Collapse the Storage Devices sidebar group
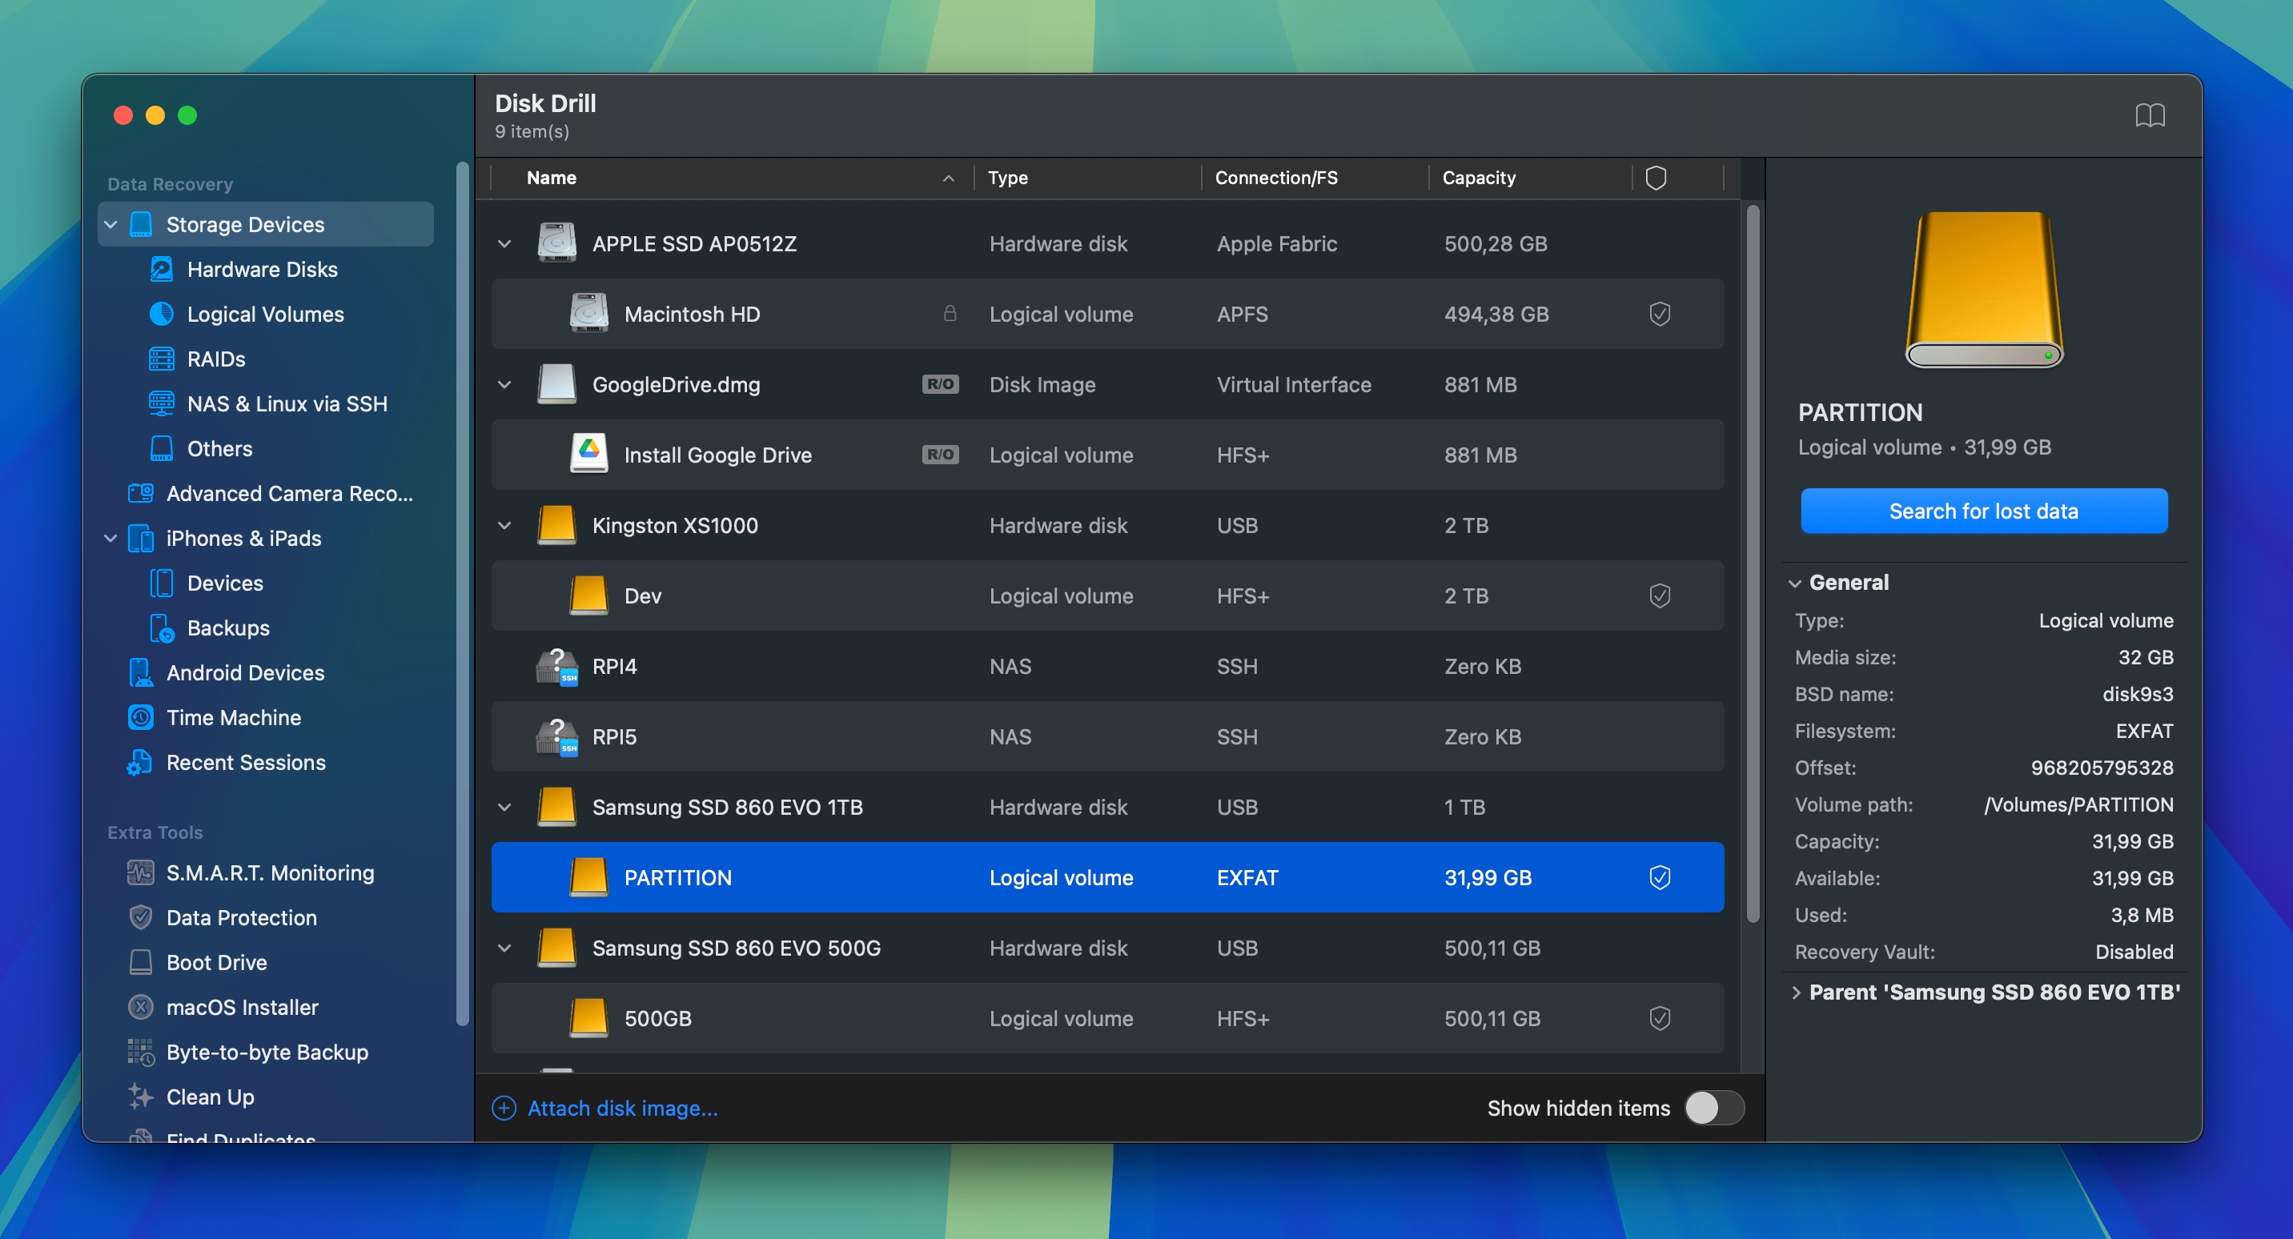This screenshot has width=2293, height=1239. point(111,224)
